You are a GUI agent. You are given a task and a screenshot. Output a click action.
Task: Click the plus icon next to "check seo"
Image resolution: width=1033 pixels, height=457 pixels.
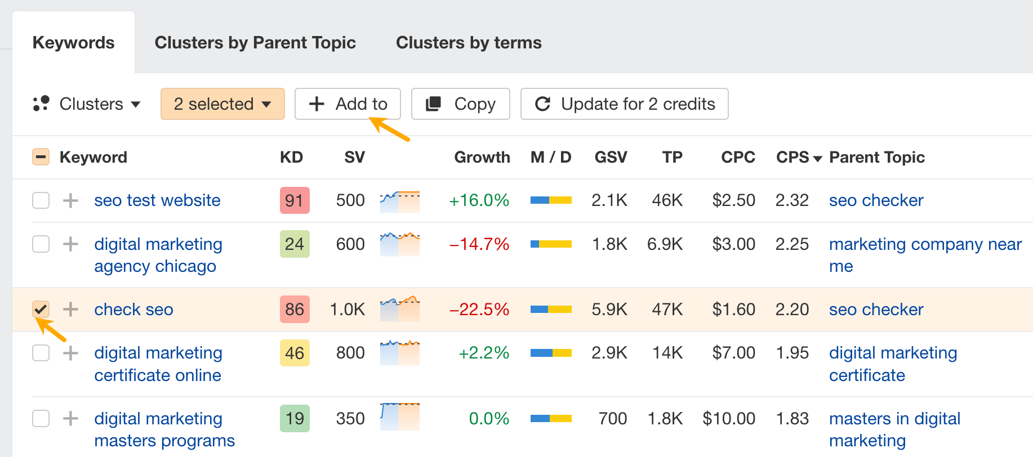pyautogui.click(x=70, y=309)
